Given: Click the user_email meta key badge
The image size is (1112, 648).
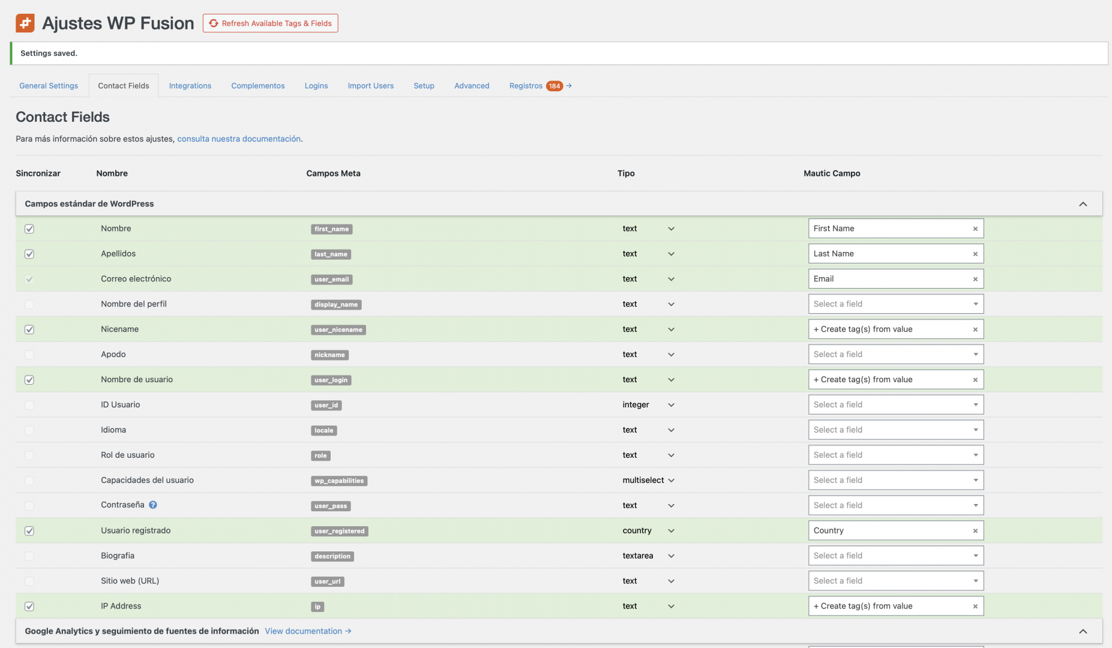Looking at the screenshot, I should pyautogui.click(x=331, y=280).
